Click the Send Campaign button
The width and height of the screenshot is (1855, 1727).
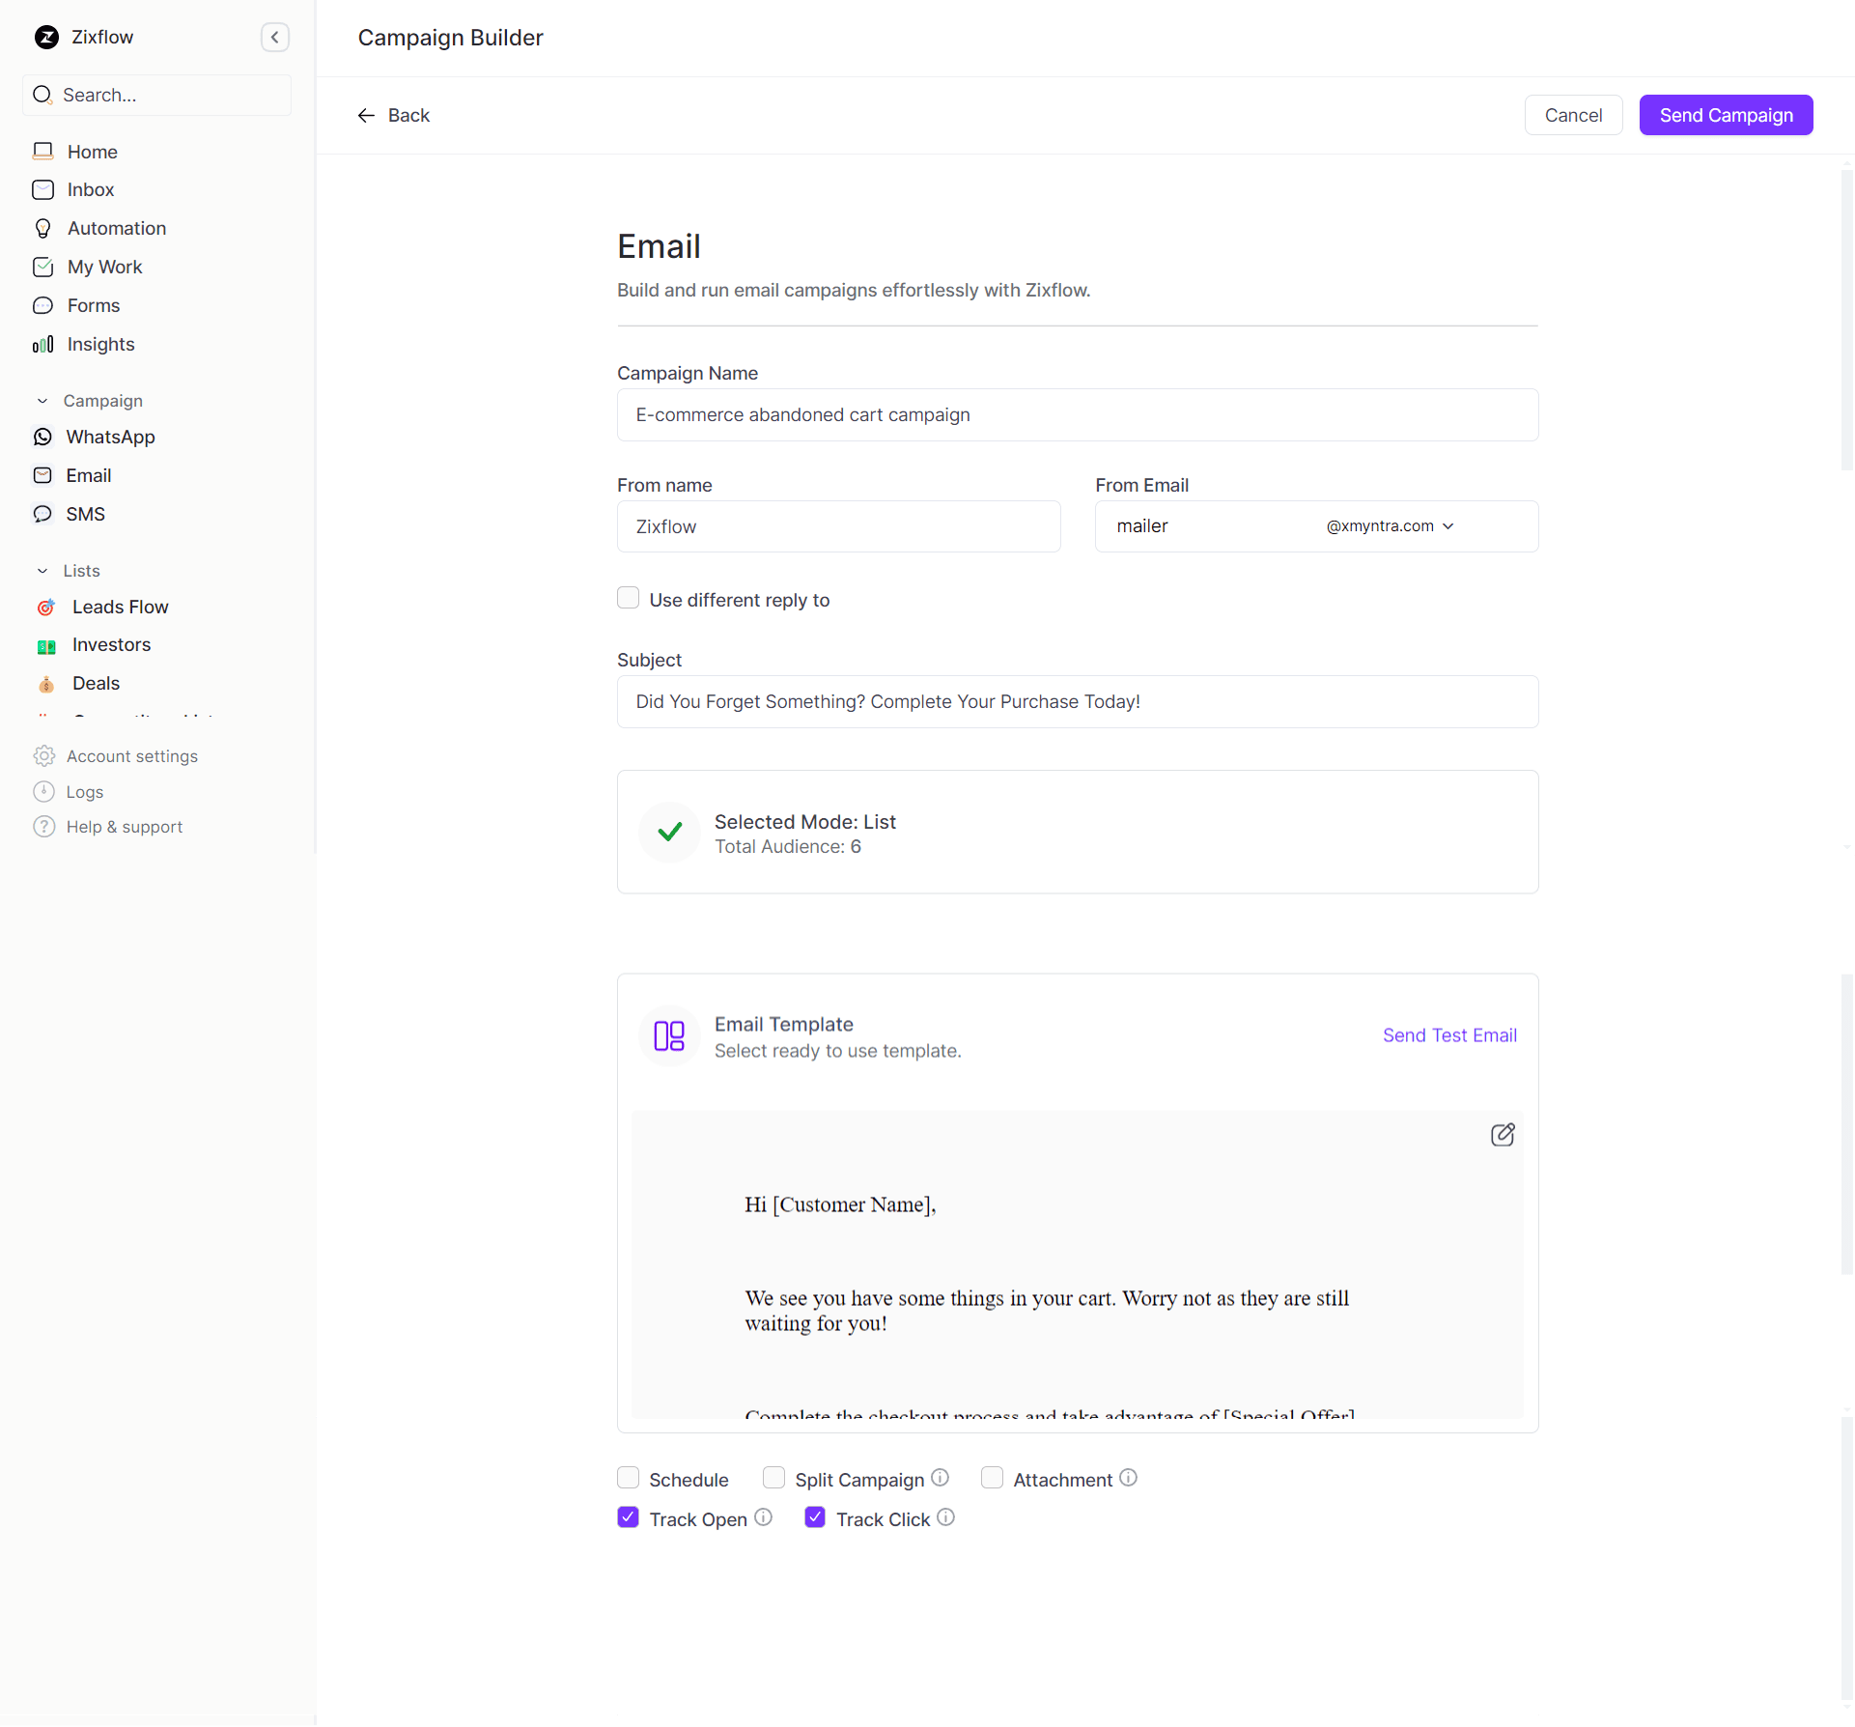(x=1726, y=116)
